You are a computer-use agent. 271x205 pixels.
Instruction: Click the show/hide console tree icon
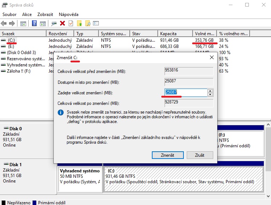pos(23,23)
